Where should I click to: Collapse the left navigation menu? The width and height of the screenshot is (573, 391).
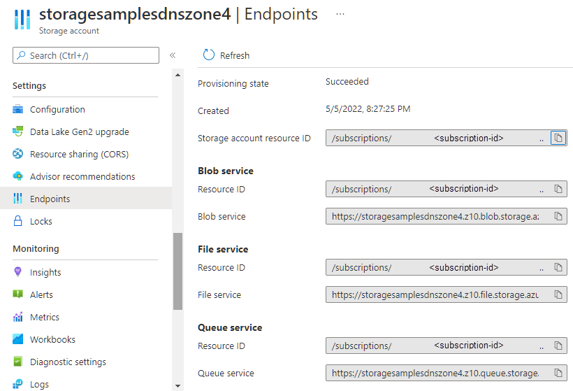click(173, 55)
